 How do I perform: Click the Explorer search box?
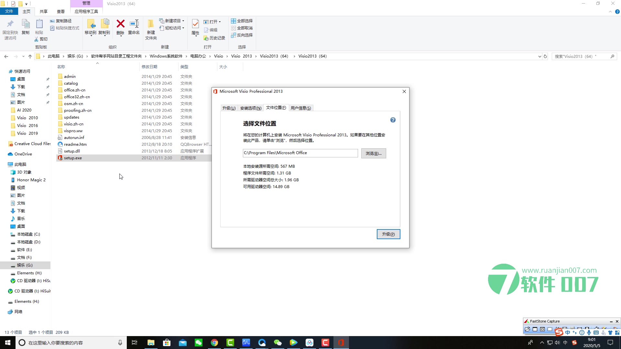point(584,56)
